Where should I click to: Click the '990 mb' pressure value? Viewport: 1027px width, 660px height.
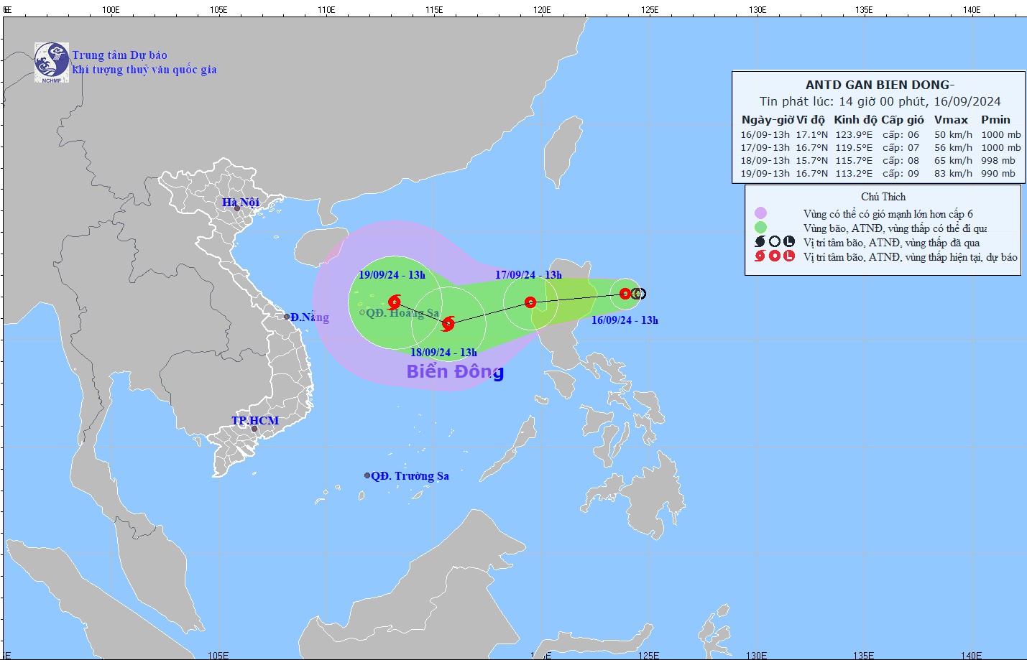[998, 173]
